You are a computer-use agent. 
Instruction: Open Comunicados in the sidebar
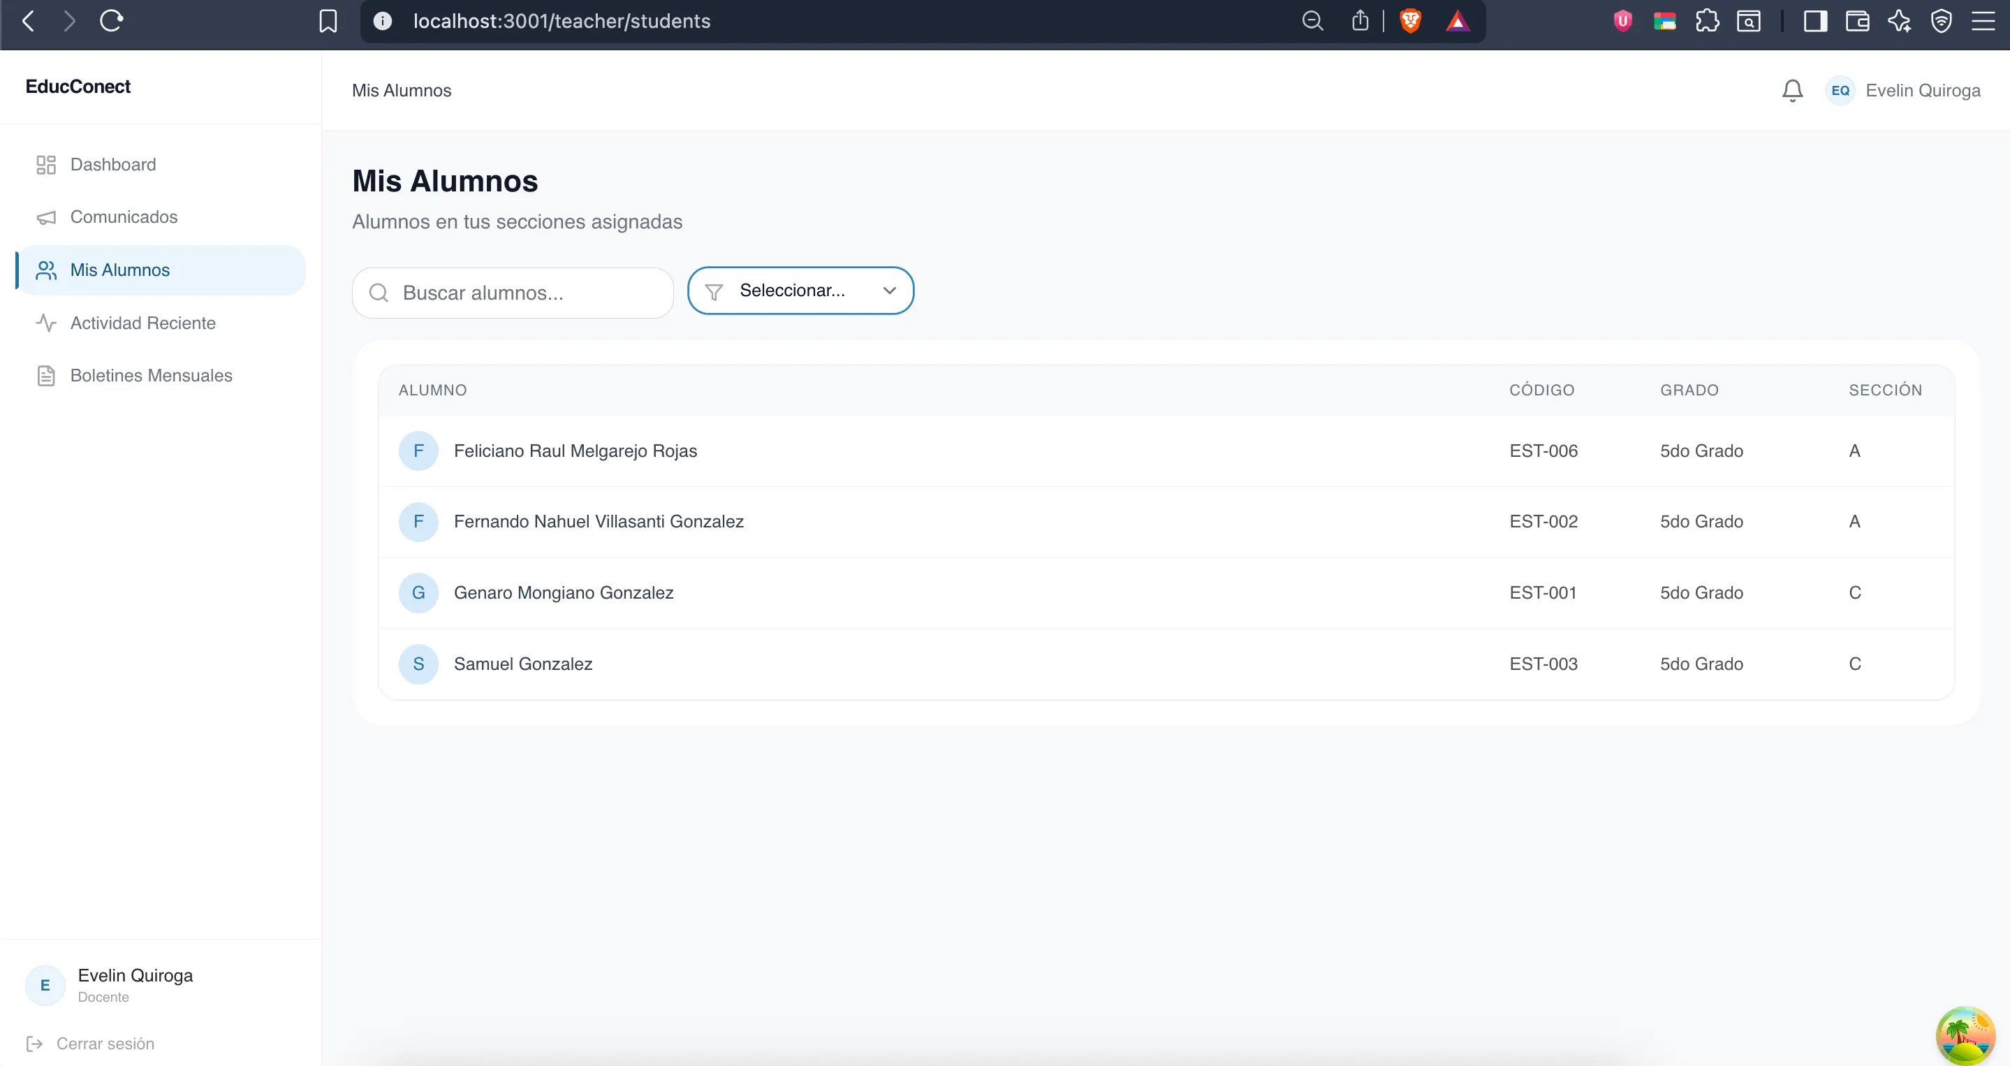click(124, 217)
